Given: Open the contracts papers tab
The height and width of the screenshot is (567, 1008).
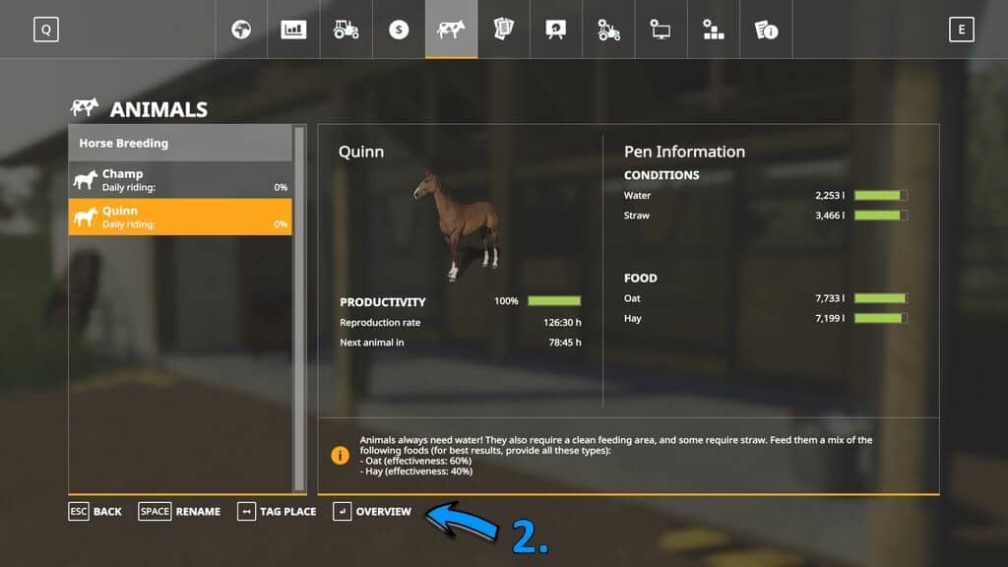Looking at the screenshot, I should point(504,30).
